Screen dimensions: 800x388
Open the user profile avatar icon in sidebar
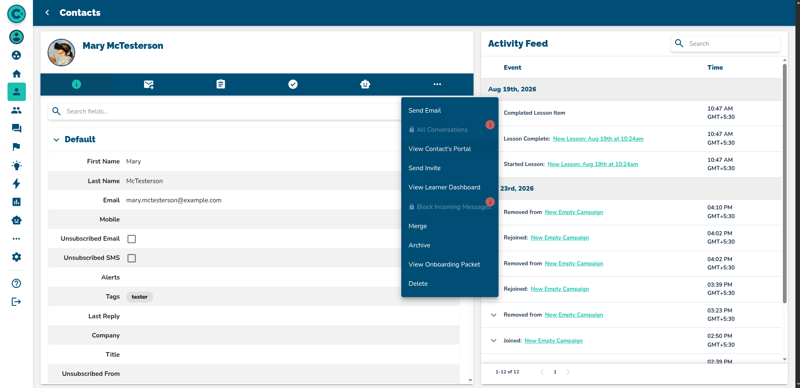tap(16, 37)
